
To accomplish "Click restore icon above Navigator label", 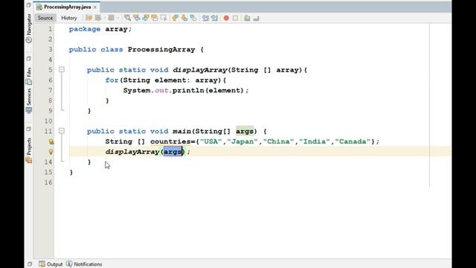I will (x=29, y=5).
